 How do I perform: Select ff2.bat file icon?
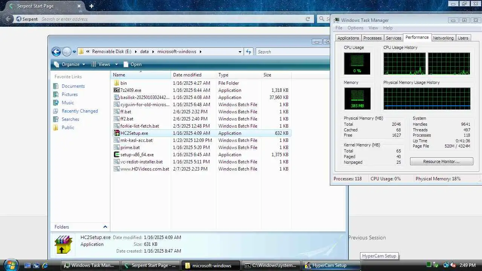click(x=117, y=119)
